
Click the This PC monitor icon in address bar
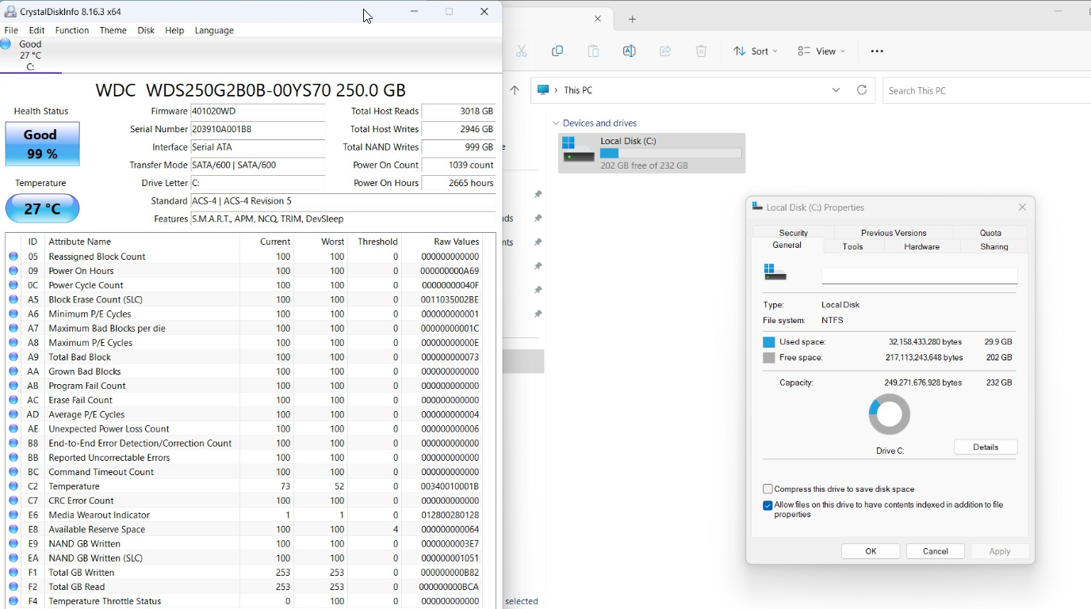click(x=543, y=90)
